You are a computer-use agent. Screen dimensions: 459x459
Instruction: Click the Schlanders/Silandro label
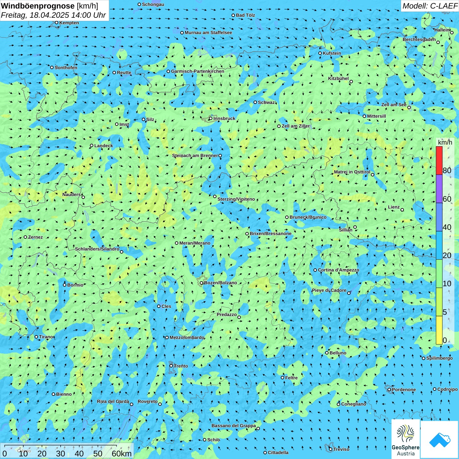97,249
